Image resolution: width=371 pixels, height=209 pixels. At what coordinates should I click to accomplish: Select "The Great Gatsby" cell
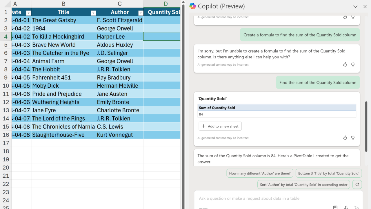pyautogui.click(x=64, y=20)
